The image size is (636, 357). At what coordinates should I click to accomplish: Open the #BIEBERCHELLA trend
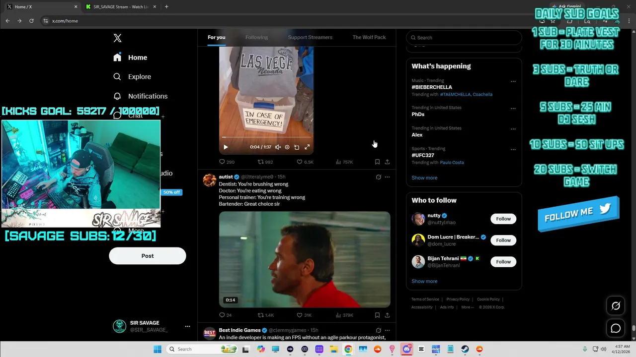(x=432, y=87)
